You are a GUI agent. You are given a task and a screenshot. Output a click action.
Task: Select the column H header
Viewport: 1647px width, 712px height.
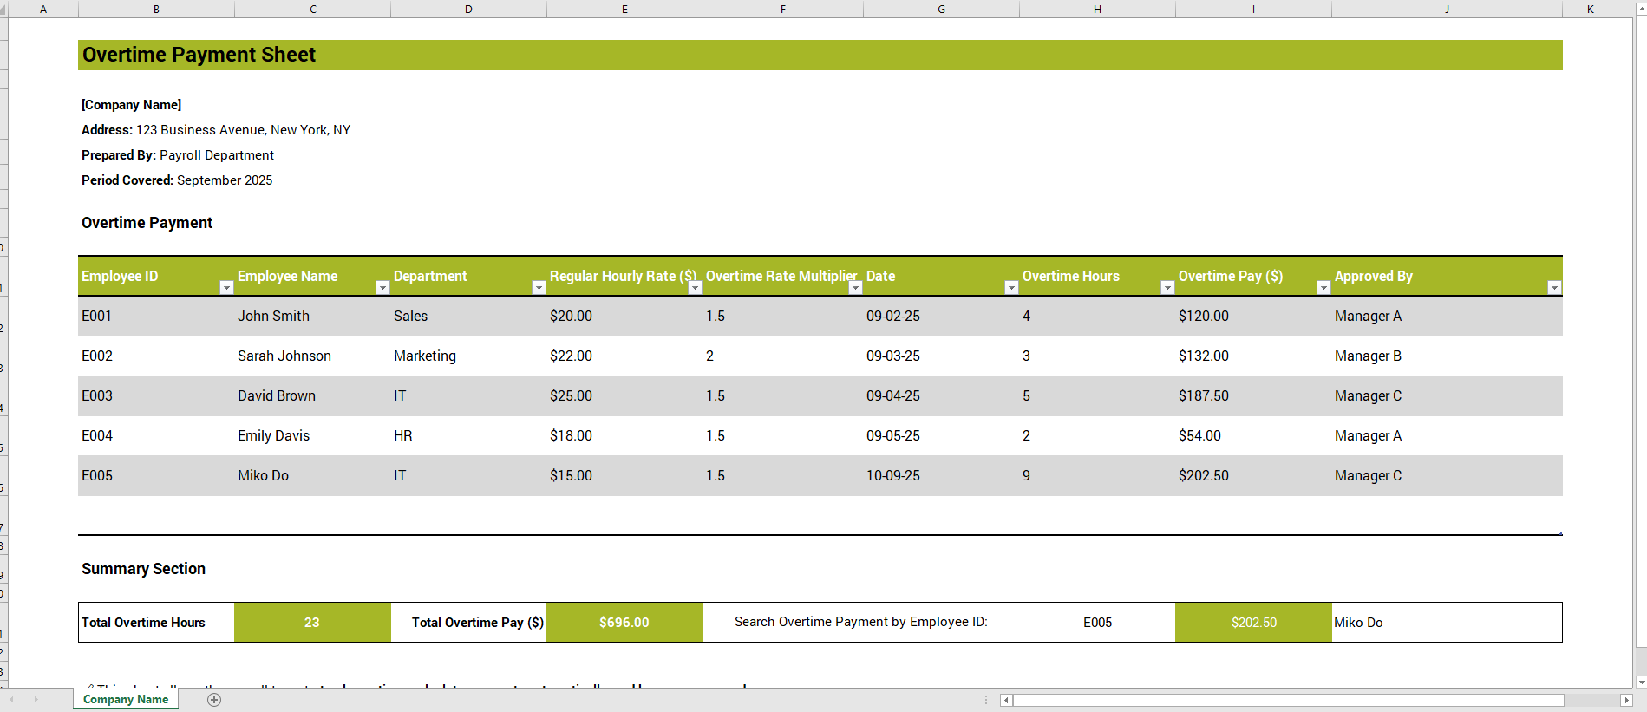(x=1097, y=9)
